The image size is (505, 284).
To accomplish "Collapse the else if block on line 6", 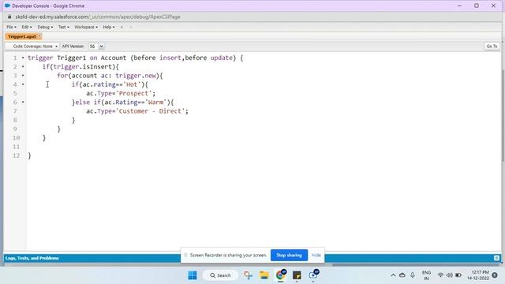I will coord(23,102).
